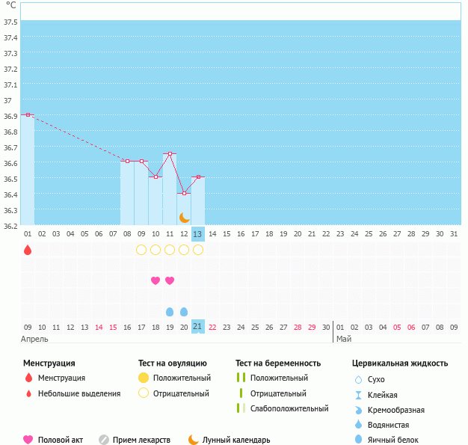Click negative ovulation test circle on day 13

click(198, 250)
